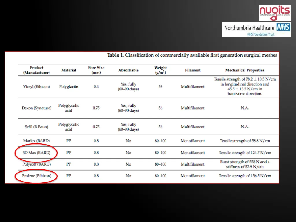Click '80–100' in the Prolene row
The image size is (296, 222).
(x=160, y=175)
